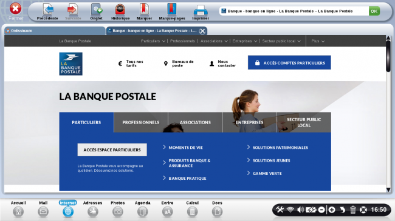The height and width of the screenshot is (221, 395).
Task: Close the browser with the Fermer button
Action: [x=16, y=12]
